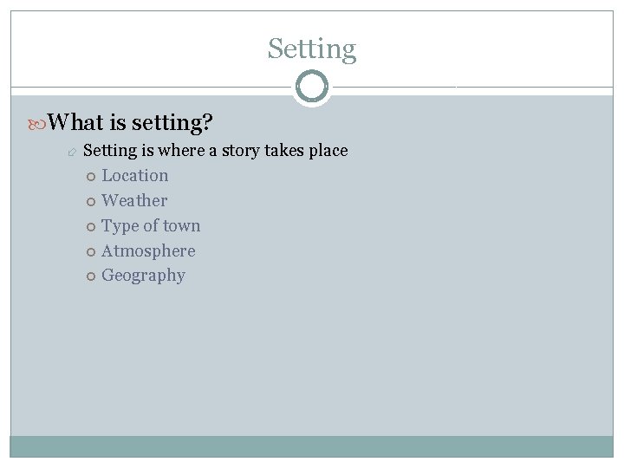Select the "Geography" list item text

point(143,276)
